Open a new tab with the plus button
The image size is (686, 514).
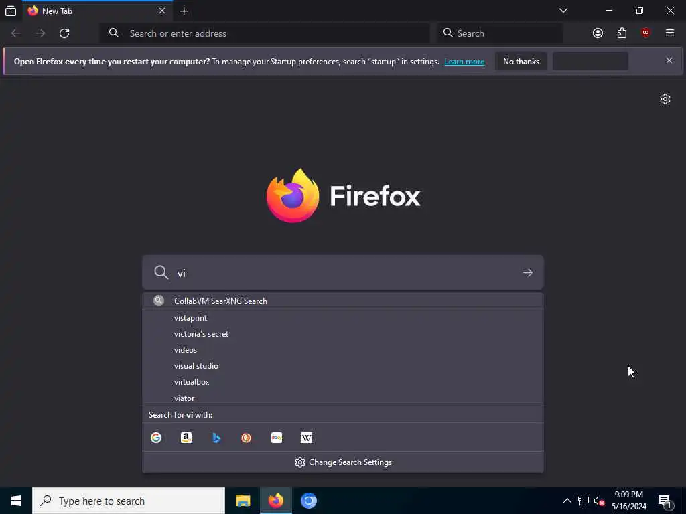(x=184, y=11)
